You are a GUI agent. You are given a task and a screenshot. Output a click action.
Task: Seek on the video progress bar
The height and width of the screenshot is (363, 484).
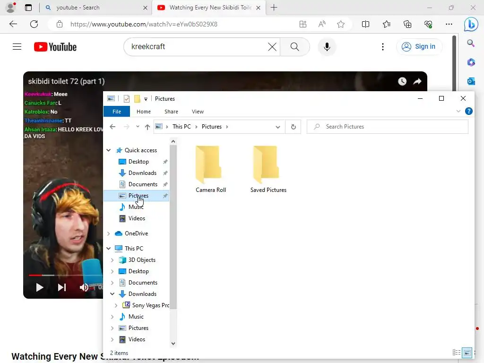(65, 275)
